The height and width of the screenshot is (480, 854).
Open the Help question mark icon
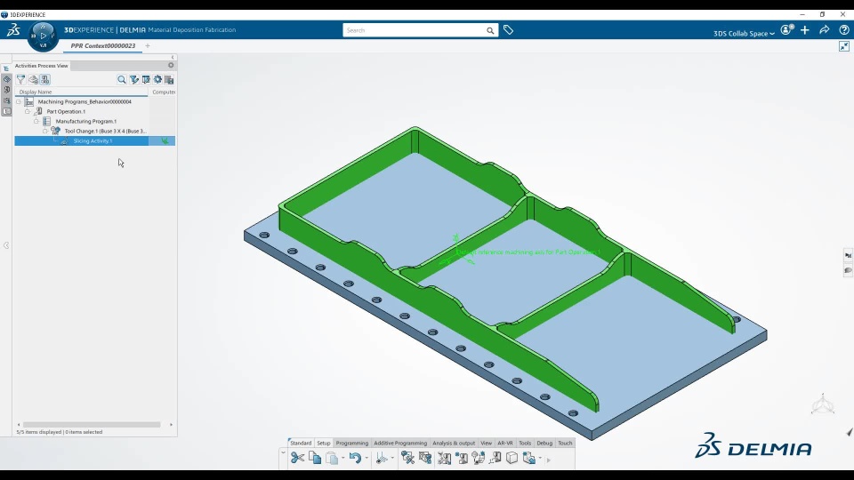tap(843, 30)
